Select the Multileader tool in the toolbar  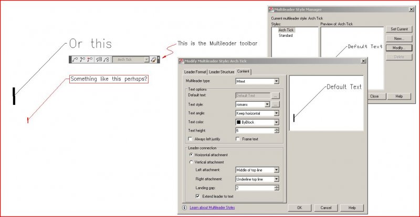pyautogui.click(x=75, y=59)
